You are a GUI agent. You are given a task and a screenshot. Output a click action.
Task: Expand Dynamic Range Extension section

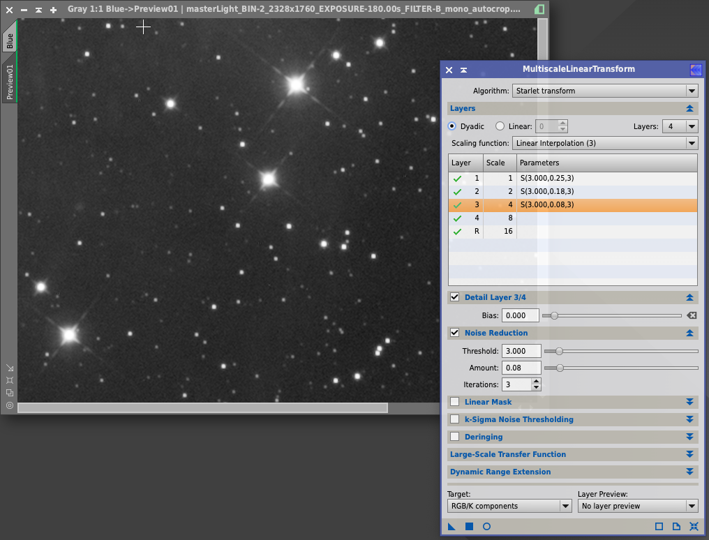coord(689,472)
